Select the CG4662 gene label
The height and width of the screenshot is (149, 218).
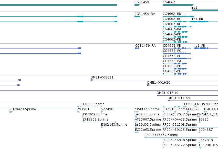tap(169, 2)
